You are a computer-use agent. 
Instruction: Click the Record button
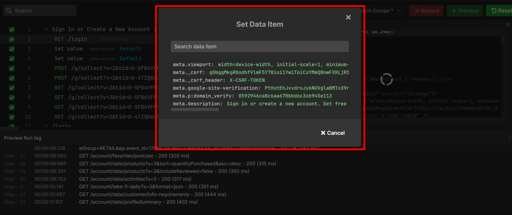click(426, 11)
